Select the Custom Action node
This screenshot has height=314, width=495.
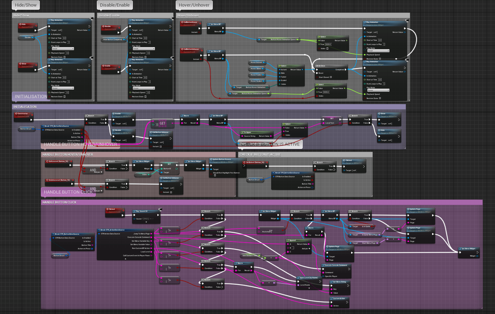click(x=339, y=298)
